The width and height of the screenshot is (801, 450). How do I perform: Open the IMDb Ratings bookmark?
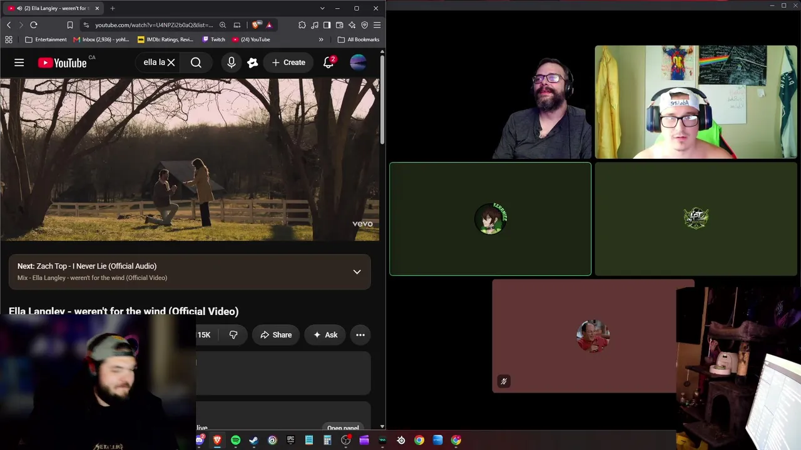[166, 39]
